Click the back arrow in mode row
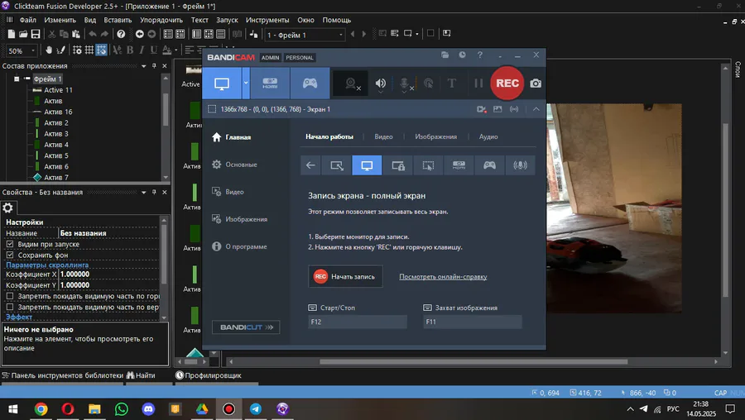 click(x=310, y=165)
